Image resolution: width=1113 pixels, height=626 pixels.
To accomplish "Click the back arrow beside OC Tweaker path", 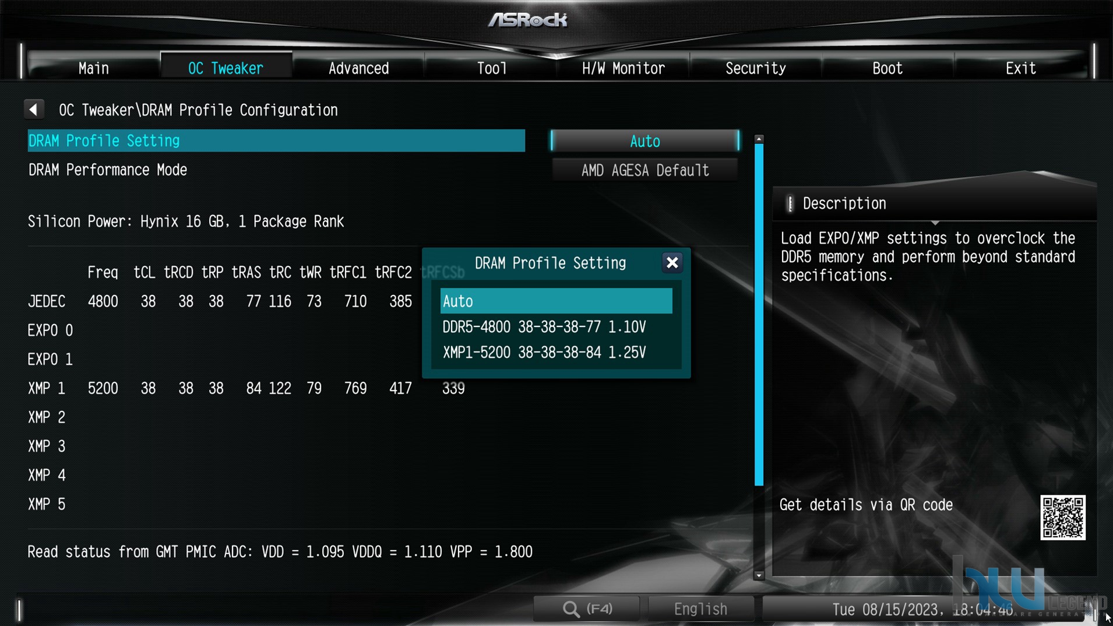I will pos(34,110).
